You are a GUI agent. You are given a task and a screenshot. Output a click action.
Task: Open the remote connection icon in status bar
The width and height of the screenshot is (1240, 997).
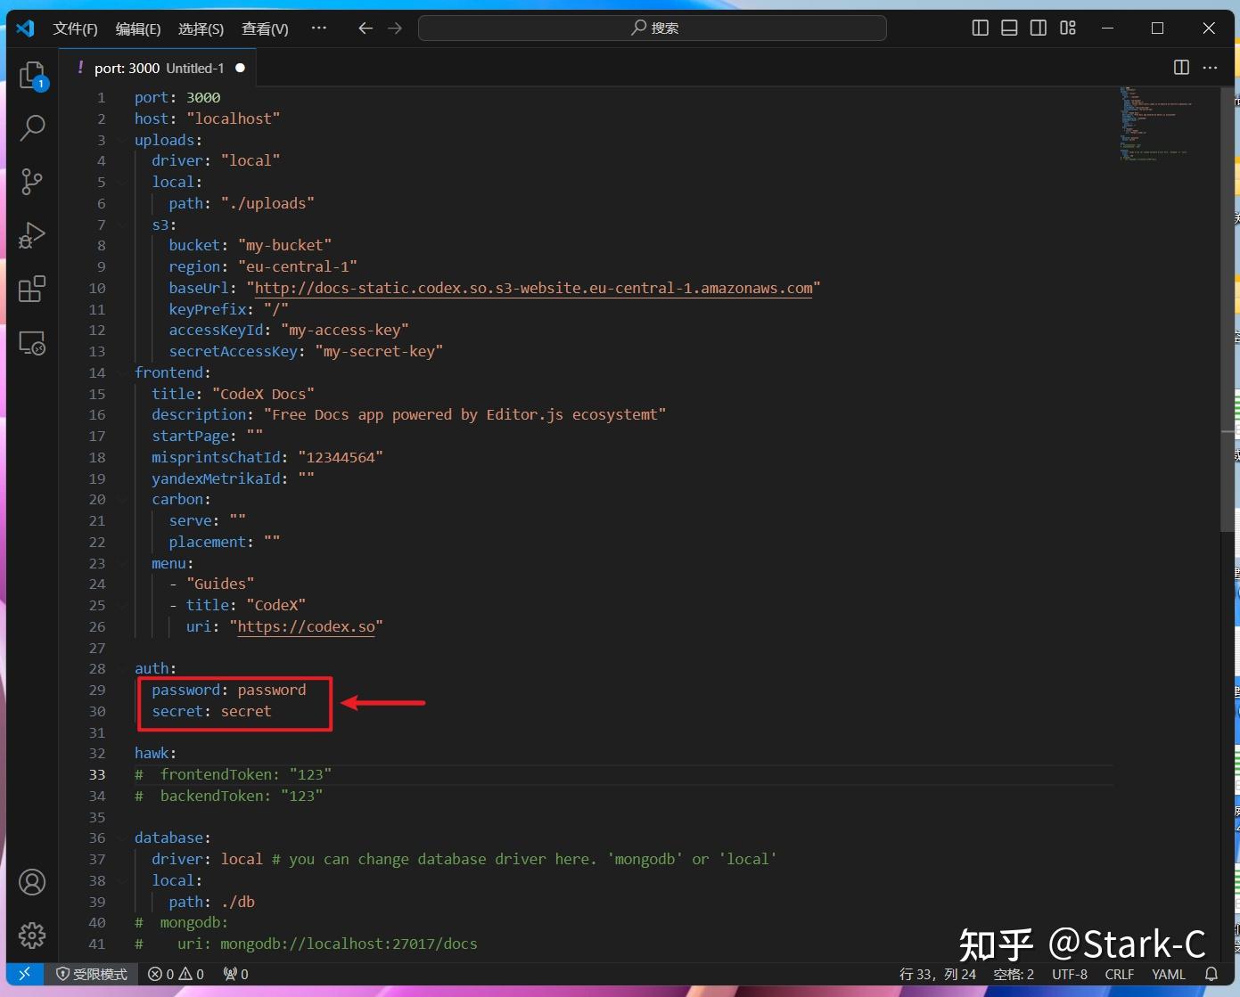[x=24, y=974]
